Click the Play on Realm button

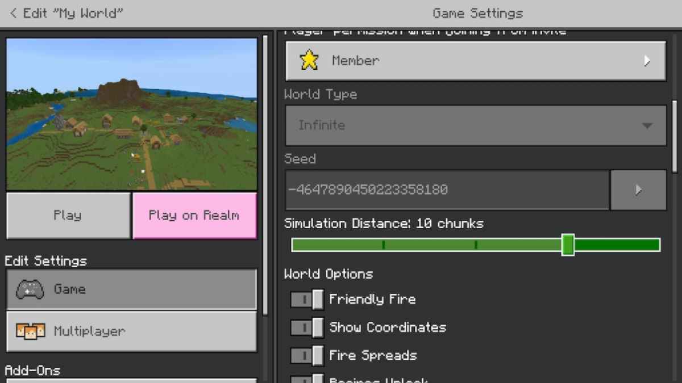click(194, 216)
